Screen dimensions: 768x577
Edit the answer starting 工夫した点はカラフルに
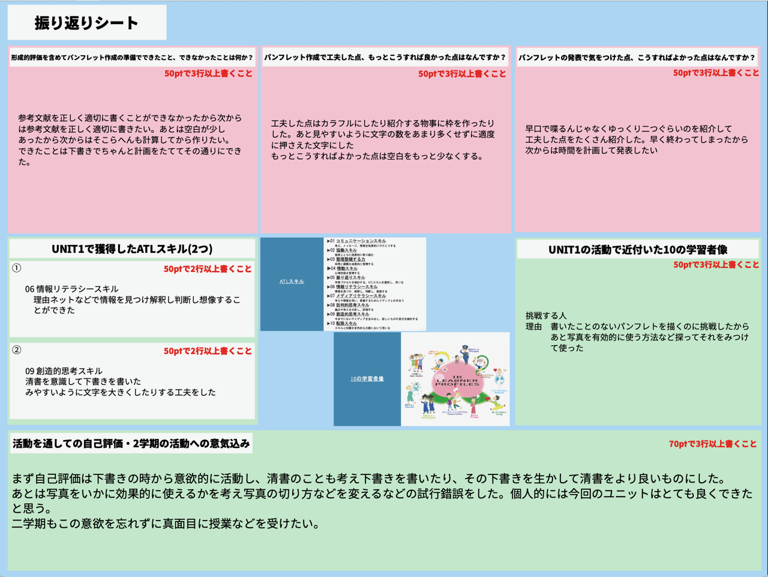pyautogui.click(x=383, y=140)
